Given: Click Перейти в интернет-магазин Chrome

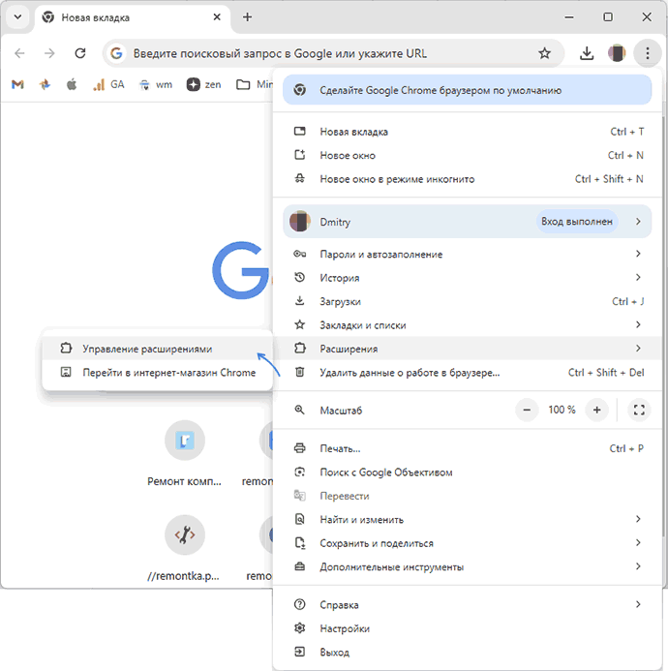Looking at the screenshot, I should tap(158, 373).
